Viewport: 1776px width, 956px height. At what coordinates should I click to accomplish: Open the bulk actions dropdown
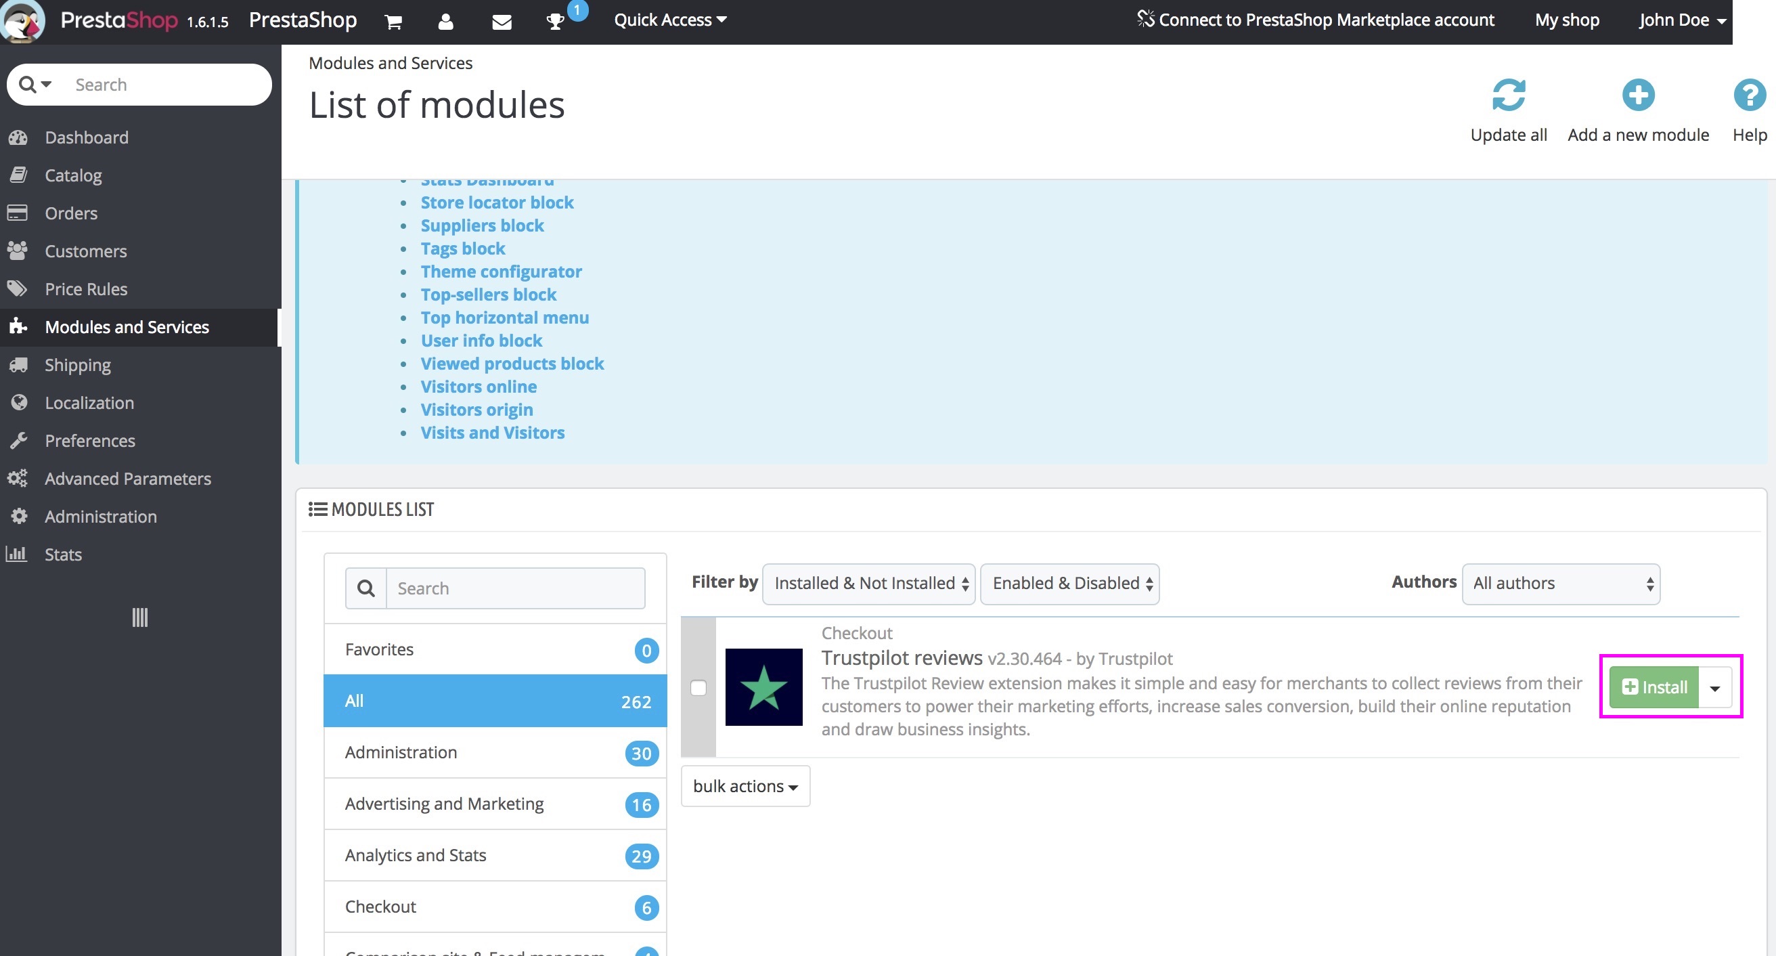pos(745,786)
